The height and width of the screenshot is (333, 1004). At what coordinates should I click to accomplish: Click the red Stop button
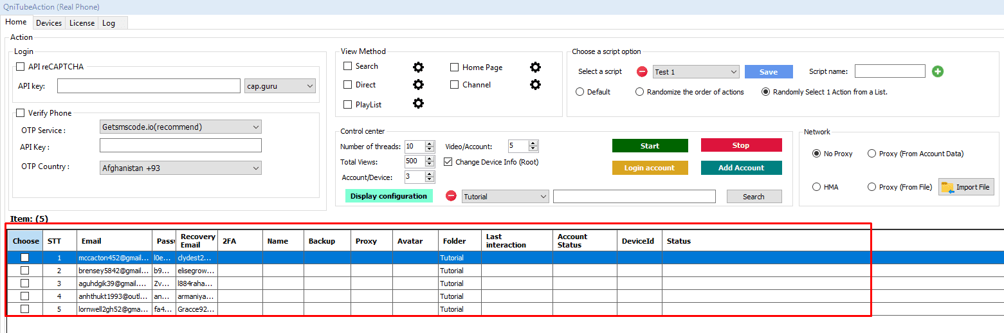pos(741,145)
